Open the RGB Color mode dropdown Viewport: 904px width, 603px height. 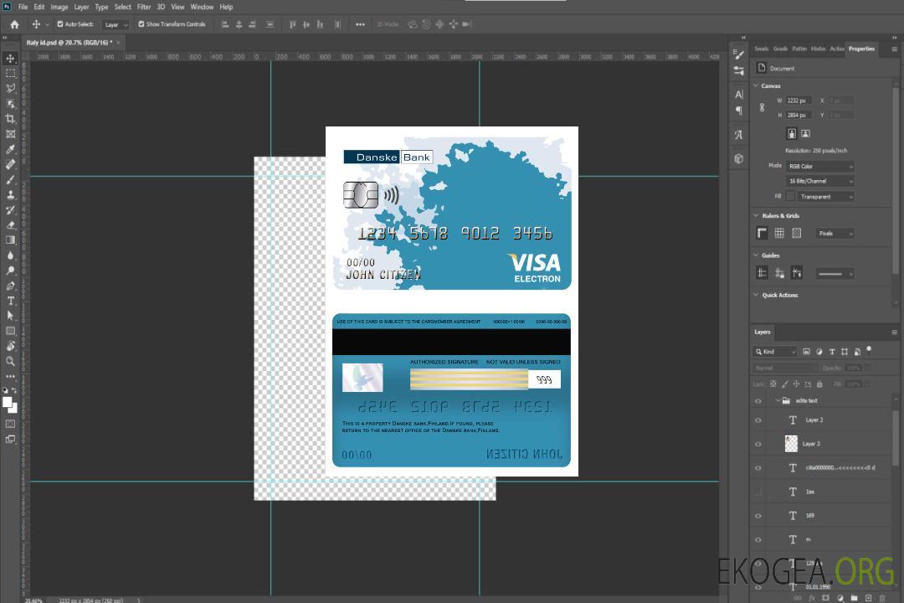click(819, 166)
